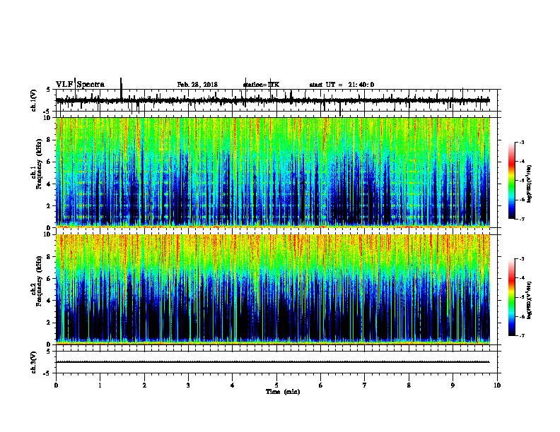
Task: Click the "8" kHz tick on ch.2 frequency axis
Action: pyautogui.click(x=49, y=257)
